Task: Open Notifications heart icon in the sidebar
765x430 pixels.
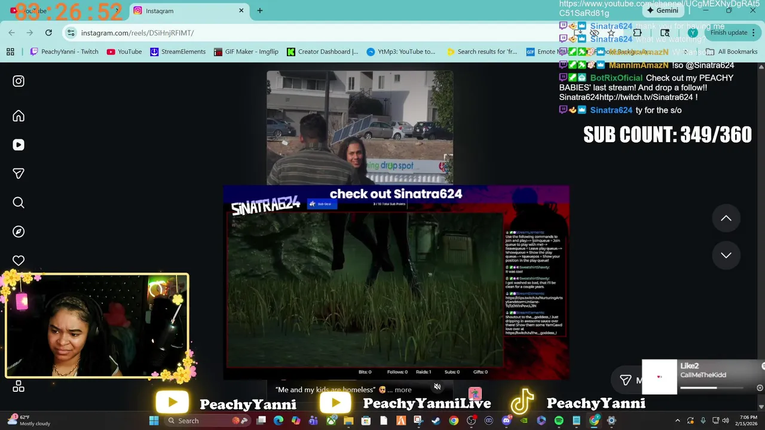Action: (19, 260)
